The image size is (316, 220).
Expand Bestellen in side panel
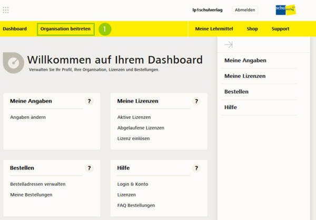[x=236, y=92]
